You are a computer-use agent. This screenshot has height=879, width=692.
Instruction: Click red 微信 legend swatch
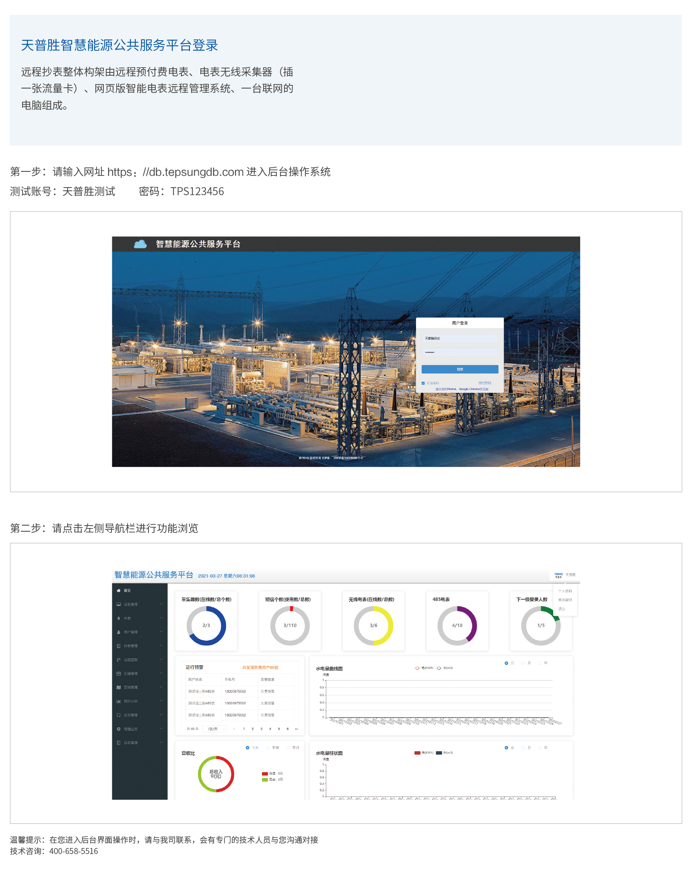pos(265,774)
